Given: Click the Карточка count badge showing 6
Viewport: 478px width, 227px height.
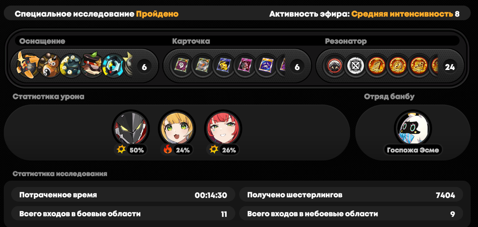Looking at the screenshot, I should tap(297, 67).
